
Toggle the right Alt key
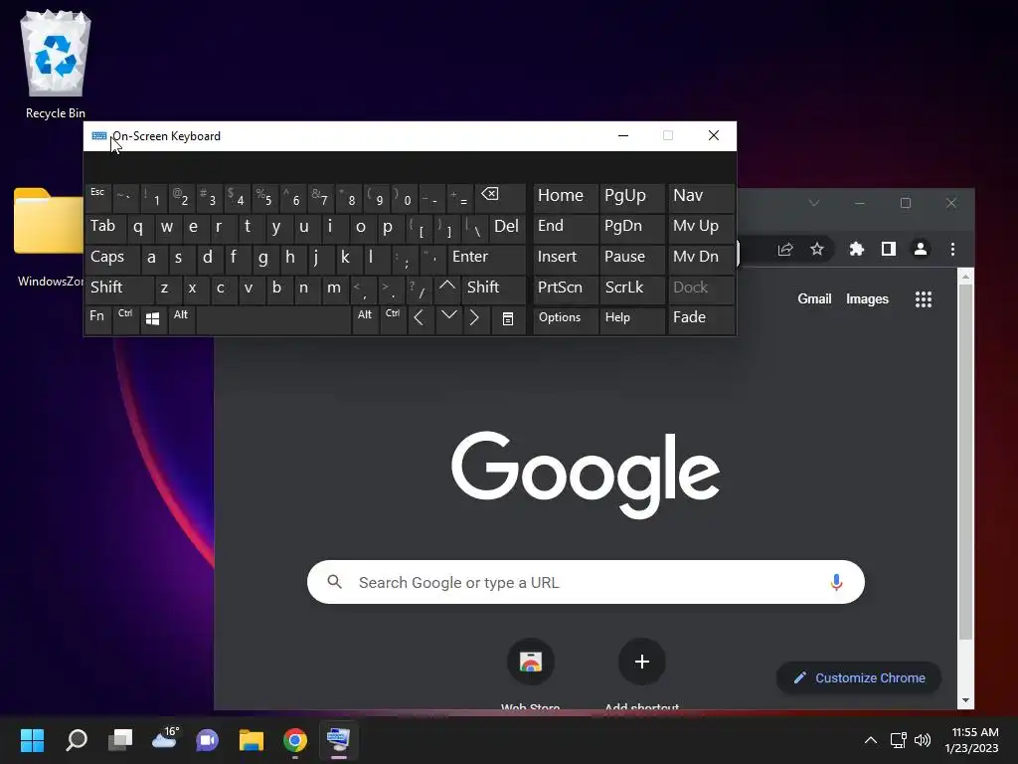365,319
